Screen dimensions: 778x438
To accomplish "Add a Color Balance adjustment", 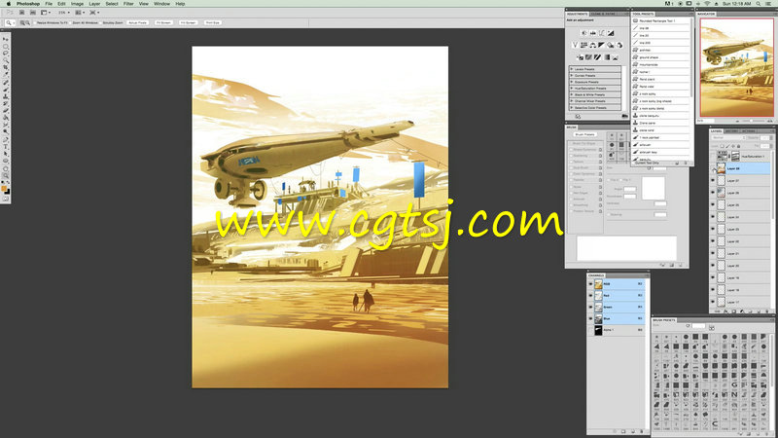I will pos(592,45).
